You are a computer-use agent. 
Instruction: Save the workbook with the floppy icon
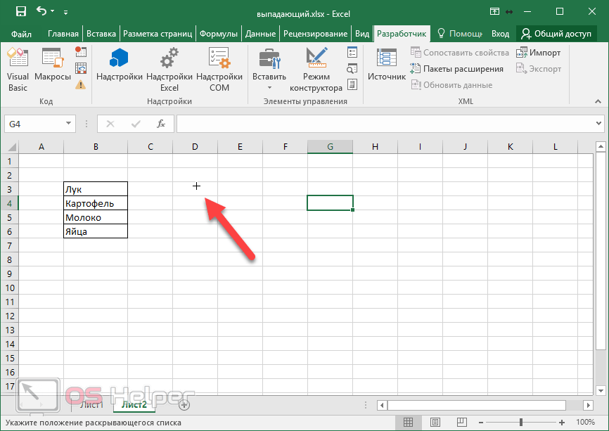pyautogui.click(x=21, y=12)
